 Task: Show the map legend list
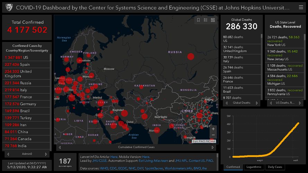pos(206,20)
